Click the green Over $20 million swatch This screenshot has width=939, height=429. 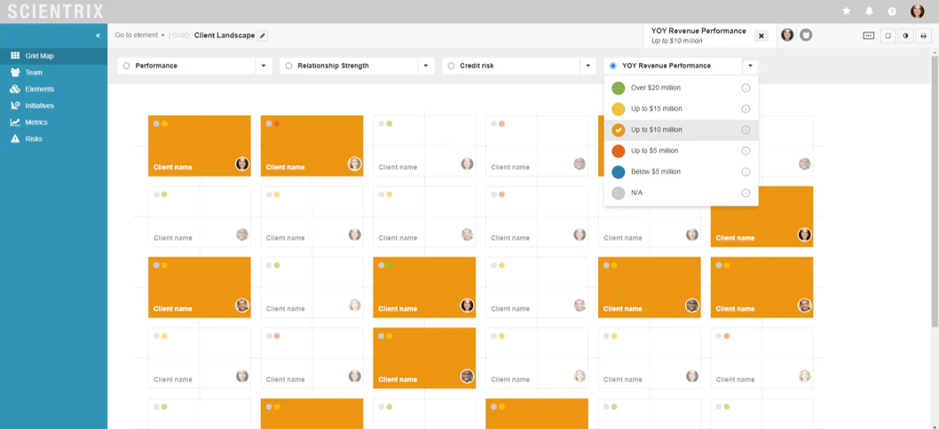619,88
